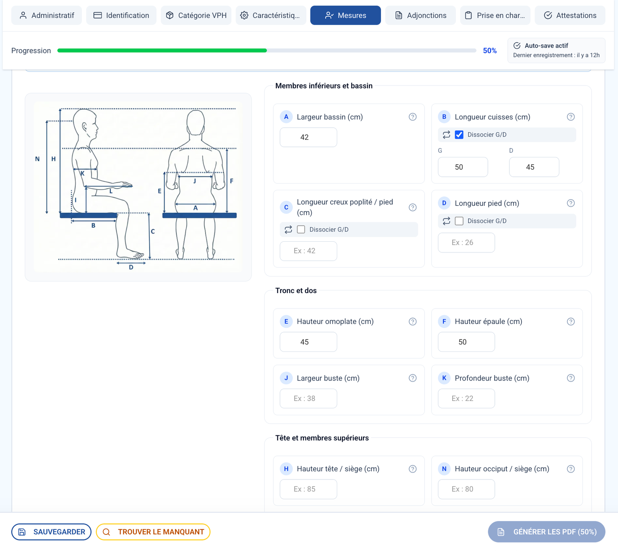Click swap arrows icon in Longueur pied

click(447, 221)
